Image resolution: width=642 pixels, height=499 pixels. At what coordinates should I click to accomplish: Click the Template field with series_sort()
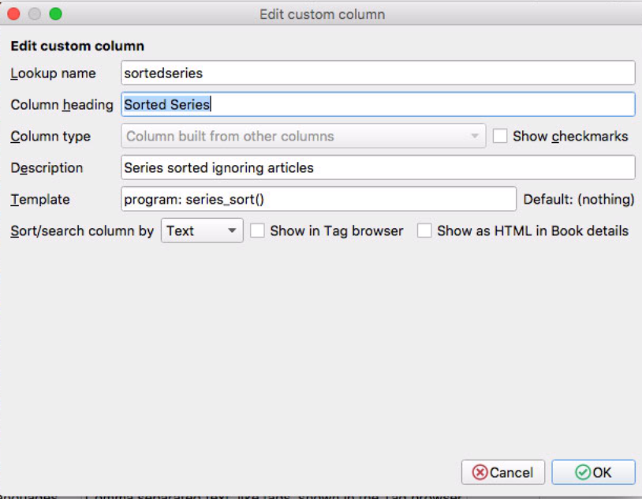(x=319, y=199)
